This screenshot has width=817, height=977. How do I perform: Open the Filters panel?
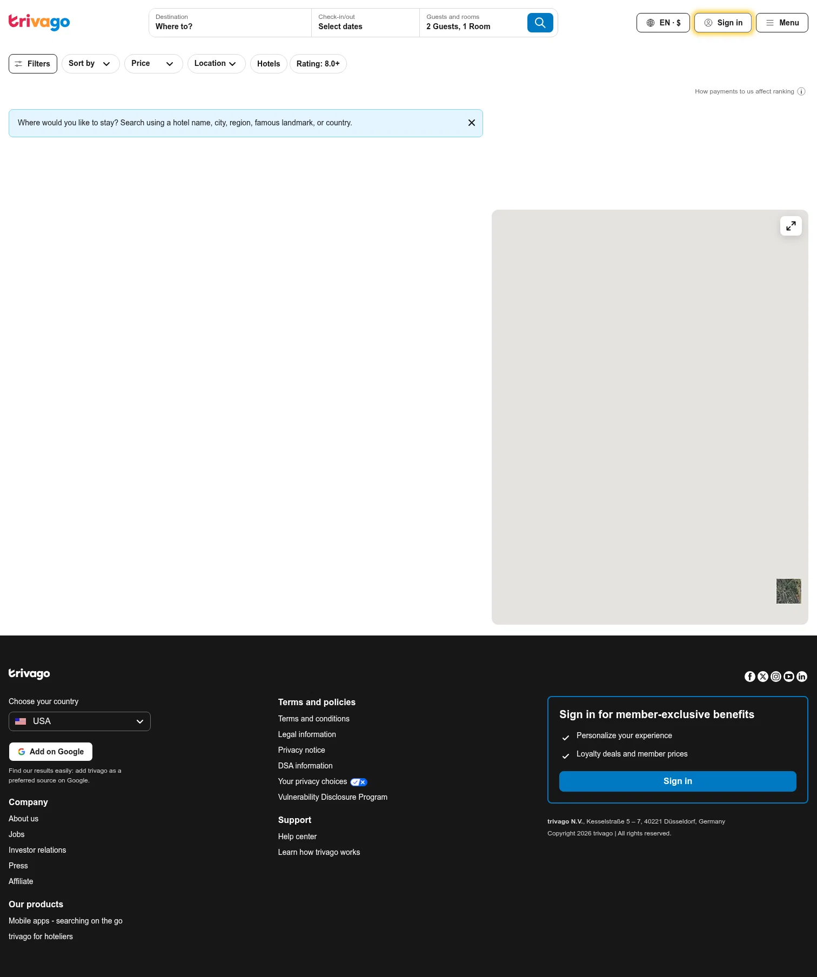pyautogui.click(x=33, y=64)
